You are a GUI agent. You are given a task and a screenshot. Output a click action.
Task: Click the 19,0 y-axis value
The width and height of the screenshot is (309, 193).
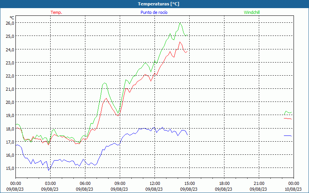pyautogui.click(x=10, y=115)
